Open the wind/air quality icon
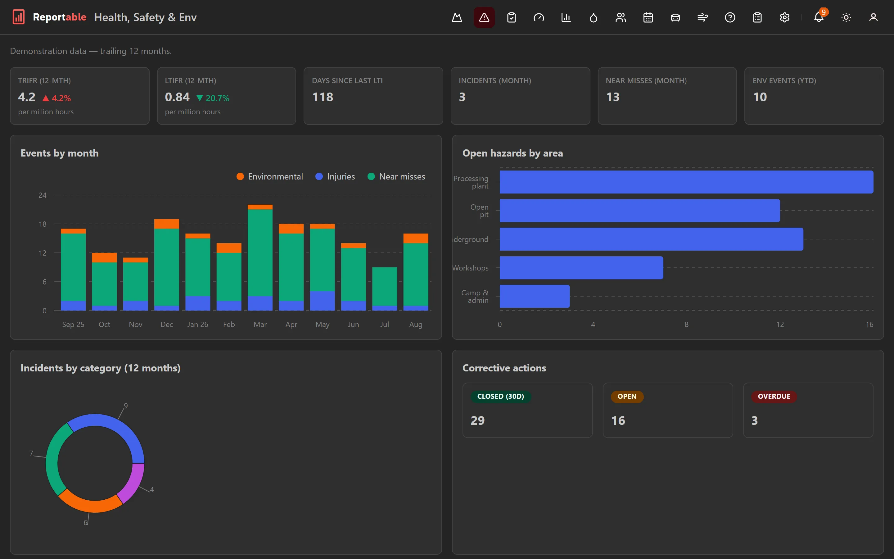 point(703,17)
